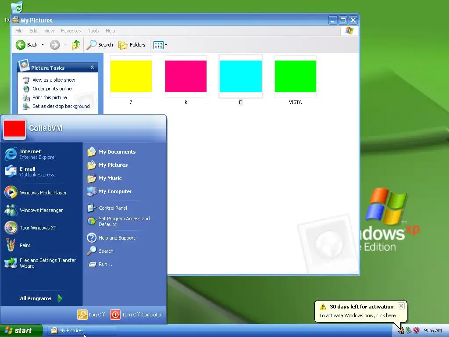Minimize the My Pictures window

click(332, 20)
